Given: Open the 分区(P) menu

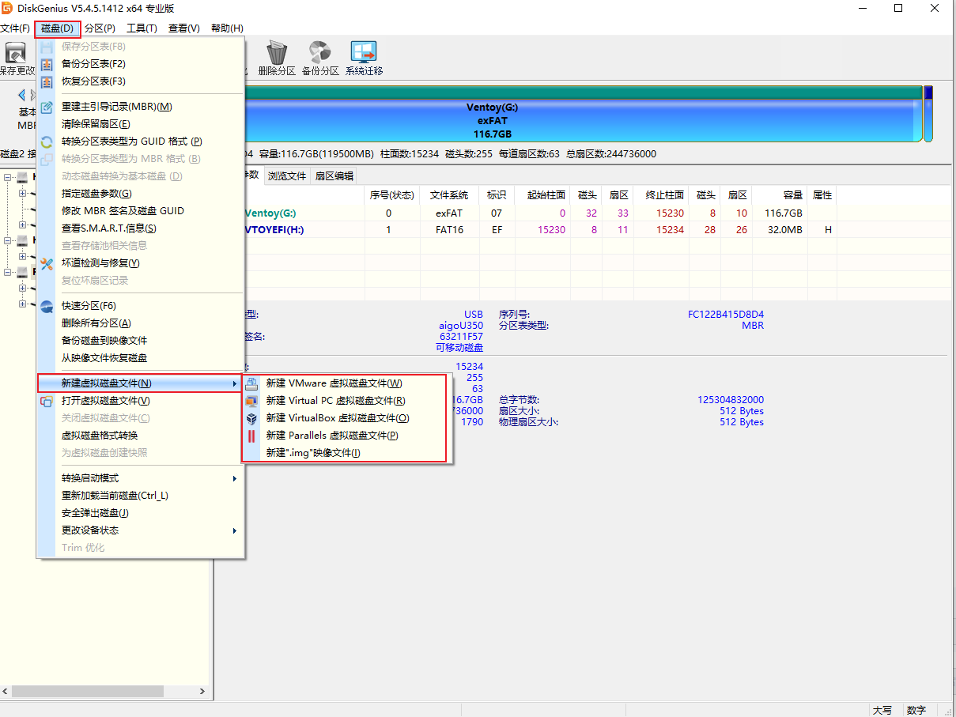Looking at the screenshot, I should pyautogui.click(x=100, y=28).
